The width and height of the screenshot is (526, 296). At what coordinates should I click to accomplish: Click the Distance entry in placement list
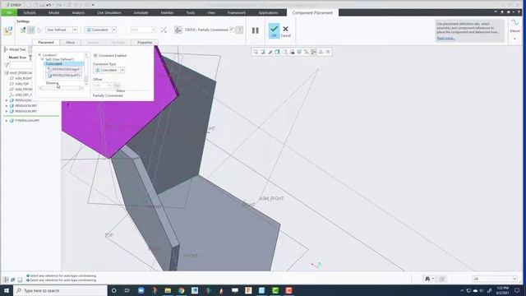[x=52, y=83]
